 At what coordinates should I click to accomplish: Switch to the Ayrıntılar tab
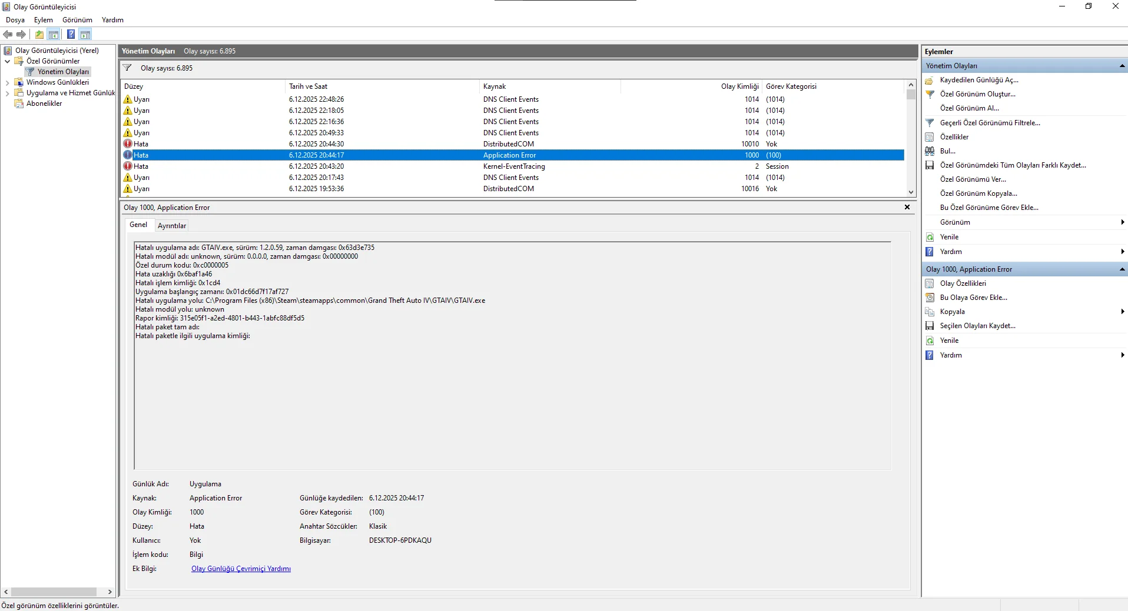point(172,226)
